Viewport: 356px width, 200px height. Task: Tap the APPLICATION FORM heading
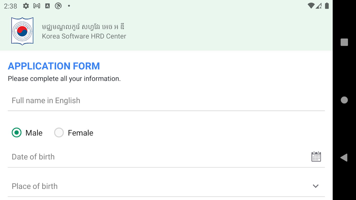(x=54, y=66)
